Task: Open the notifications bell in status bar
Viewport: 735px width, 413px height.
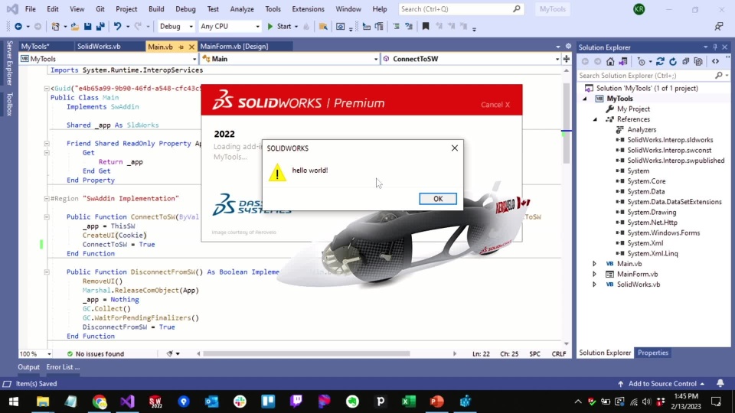Action: tap(720, 383)
